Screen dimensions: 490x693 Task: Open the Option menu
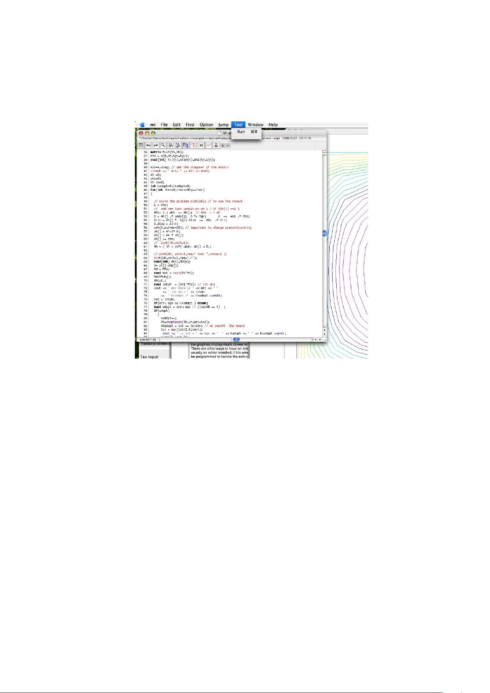point(206,125)
